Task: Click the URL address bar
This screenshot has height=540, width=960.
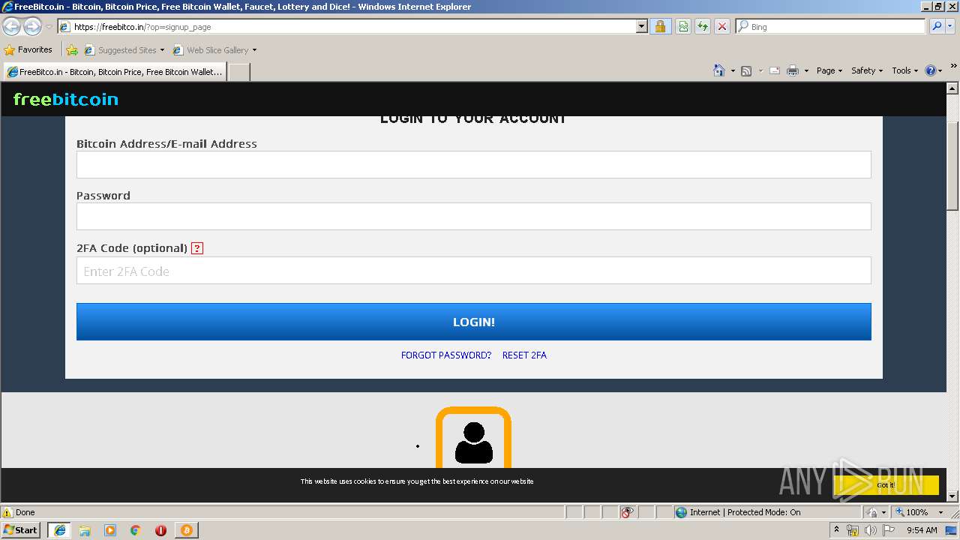Action: tap(352, 26)
